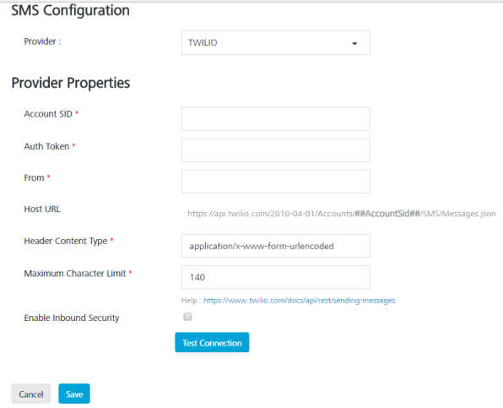Save the SMS configuration
The image size is (503, 408).
[74, 394]
